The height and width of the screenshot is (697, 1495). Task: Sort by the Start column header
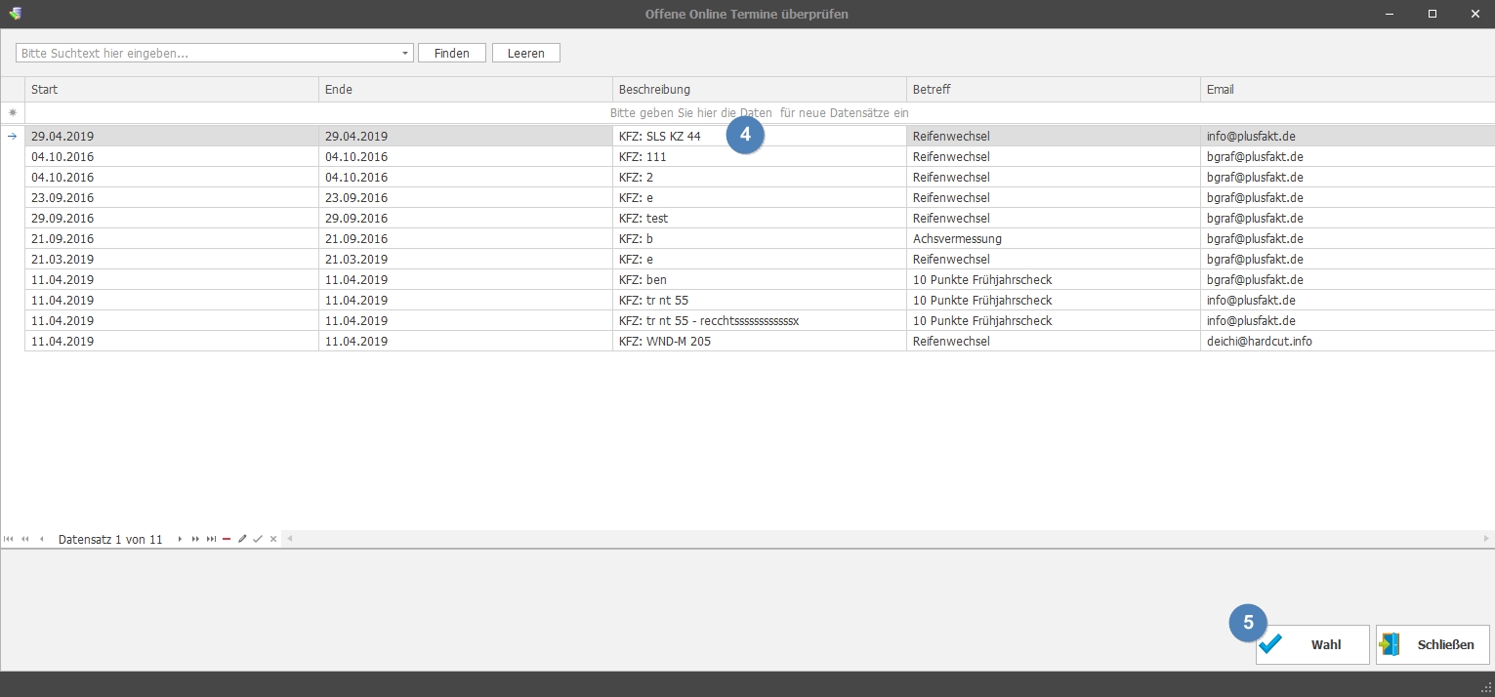click(x=172, y=89)
